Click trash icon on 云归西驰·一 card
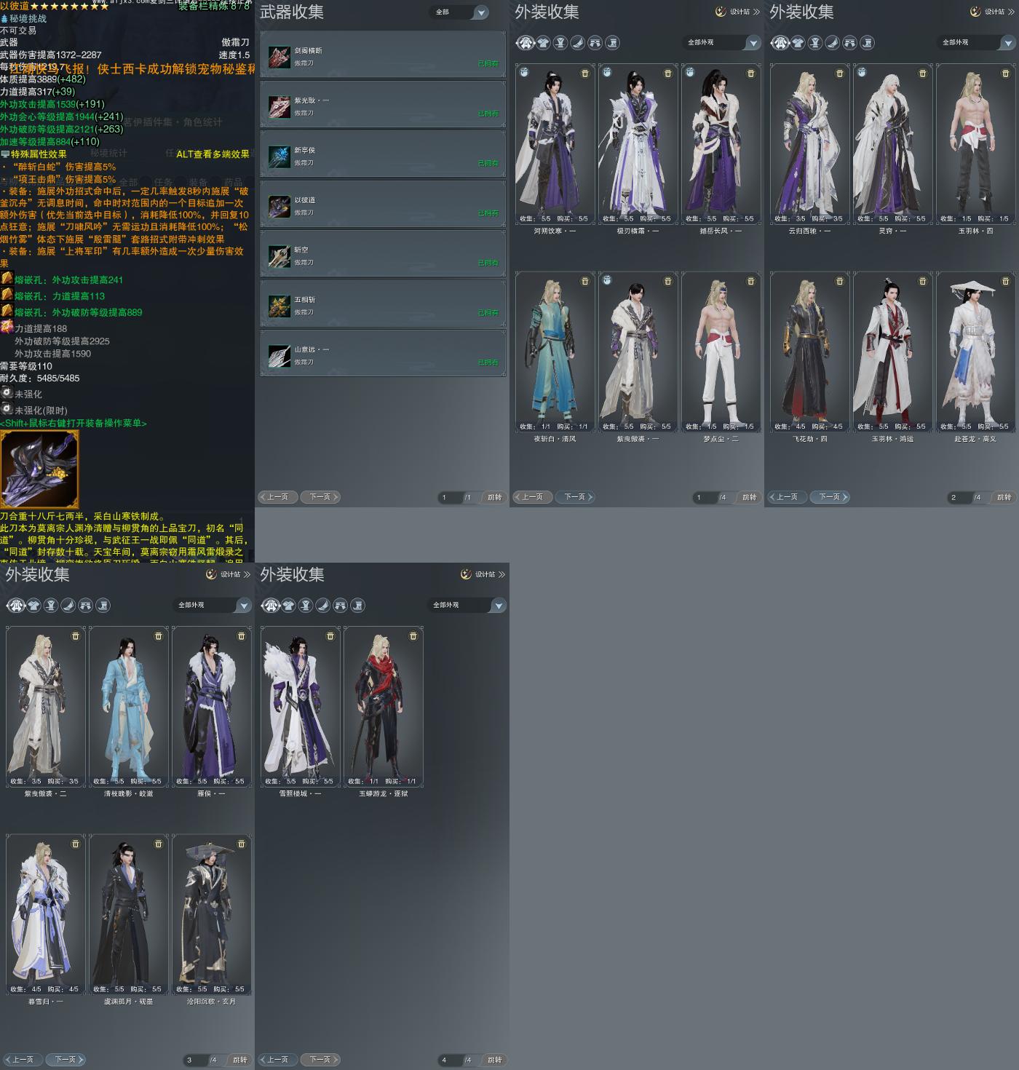Image resolution: width=1019 pixels, height=1070 pixels. (840, 74)
